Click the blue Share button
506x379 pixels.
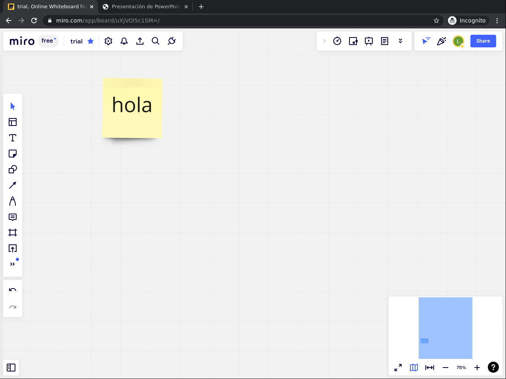483,41
